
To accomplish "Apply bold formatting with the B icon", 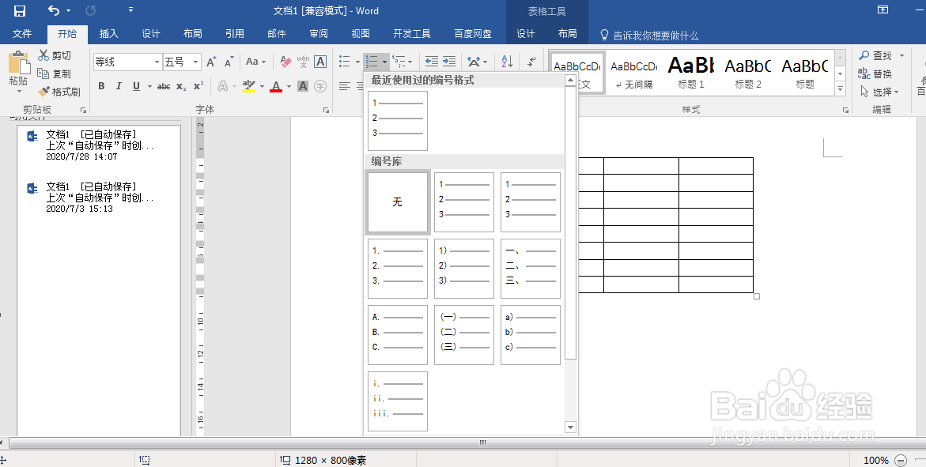I will [101, 85].
